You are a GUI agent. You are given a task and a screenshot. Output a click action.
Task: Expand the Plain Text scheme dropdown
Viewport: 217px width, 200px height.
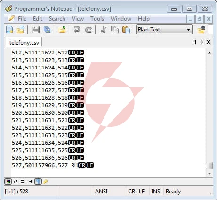164,30
